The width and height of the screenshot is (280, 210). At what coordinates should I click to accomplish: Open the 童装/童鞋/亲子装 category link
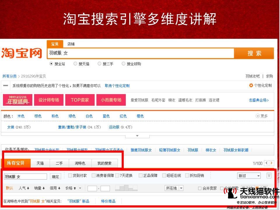pos(72,127)
